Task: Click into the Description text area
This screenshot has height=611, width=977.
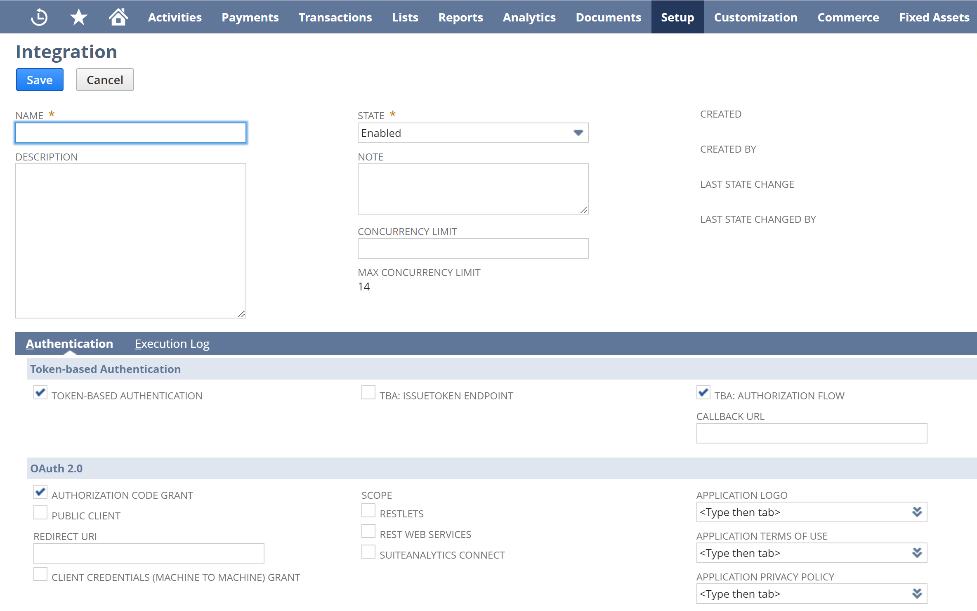Action: (x=131, y=241)
